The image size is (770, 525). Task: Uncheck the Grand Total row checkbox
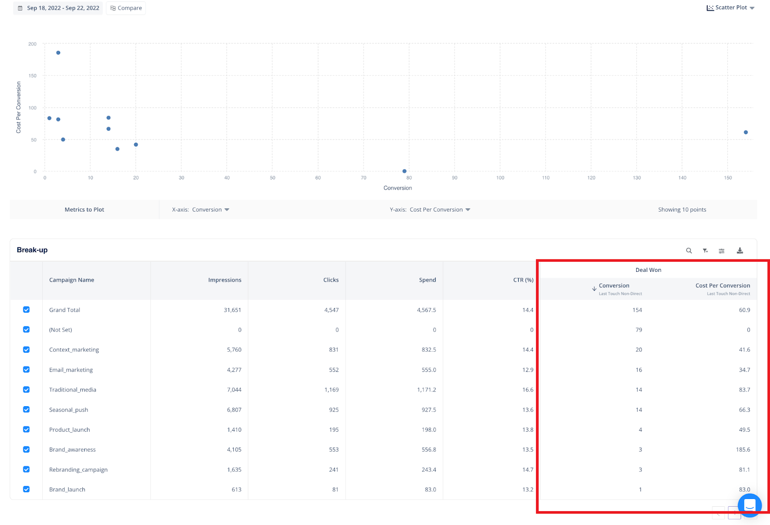[26, 310]
